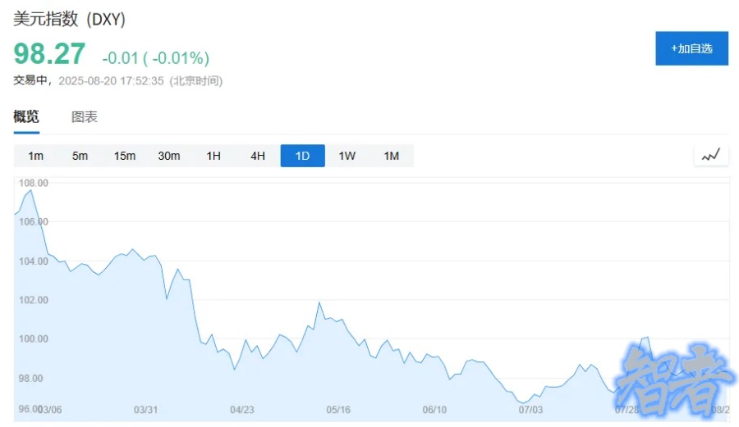Pick the 4H timeframe
This screenshot has height=427, width=739.
(258, 156)
